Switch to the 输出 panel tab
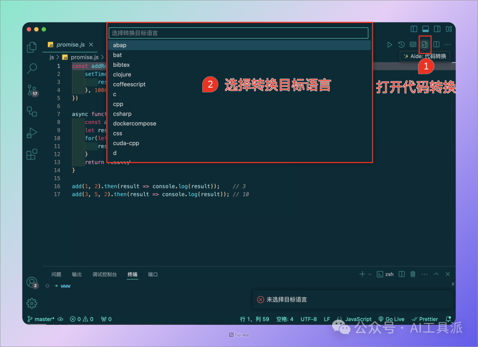 click(77, 274)
